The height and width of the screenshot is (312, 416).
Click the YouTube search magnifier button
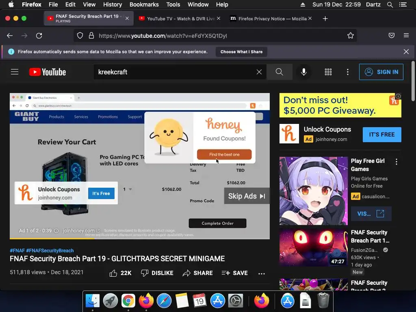pos(279,71)
